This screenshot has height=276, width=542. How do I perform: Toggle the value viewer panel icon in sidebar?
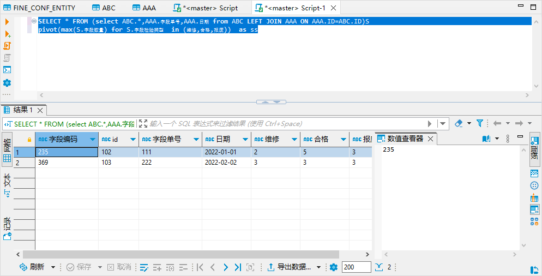pos(534,209)
